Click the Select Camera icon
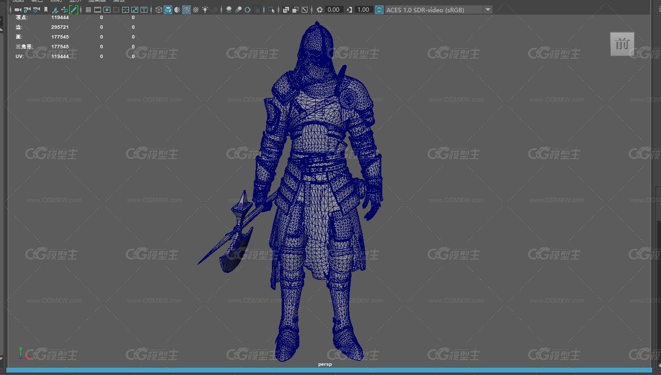 (x=18, y=10)
